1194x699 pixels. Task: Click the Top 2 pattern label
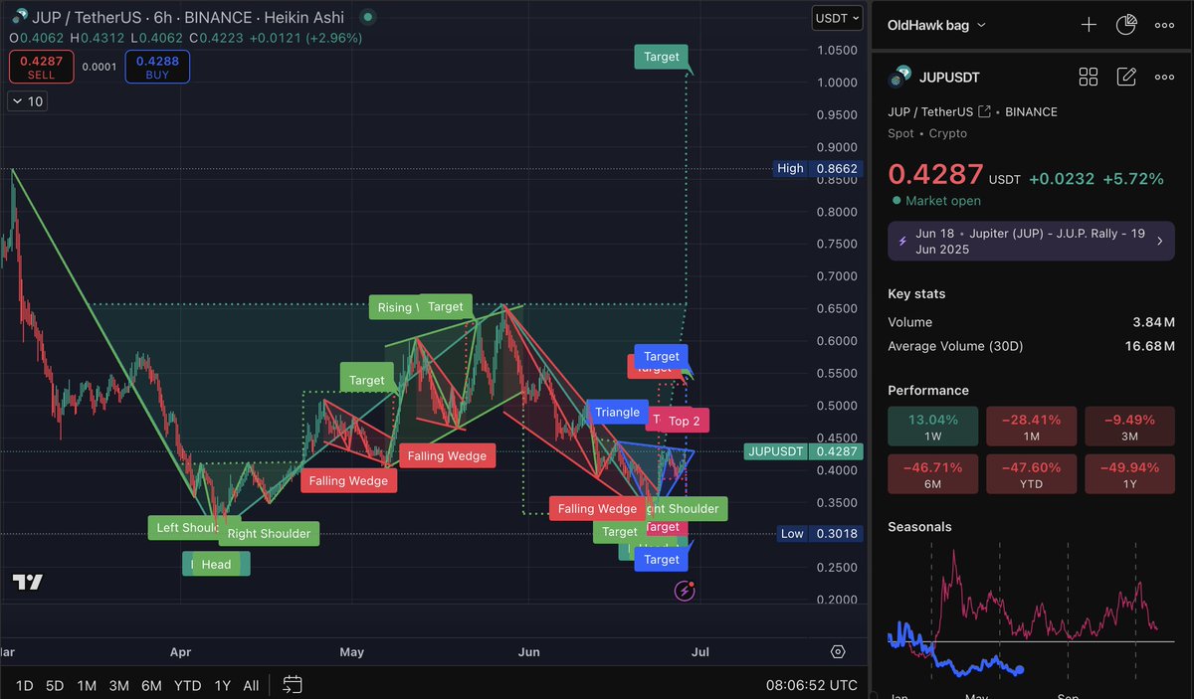pos(684,421)
